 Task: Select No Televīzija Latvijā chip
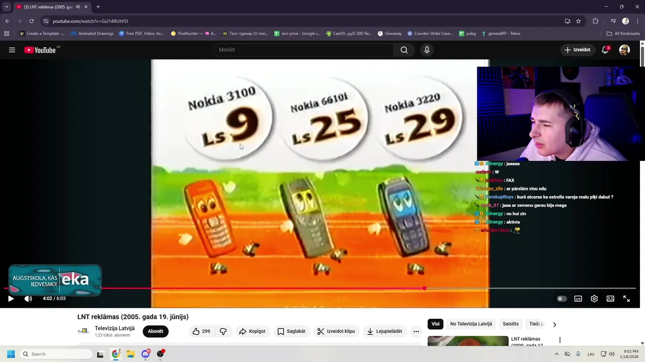pos(471,324)
